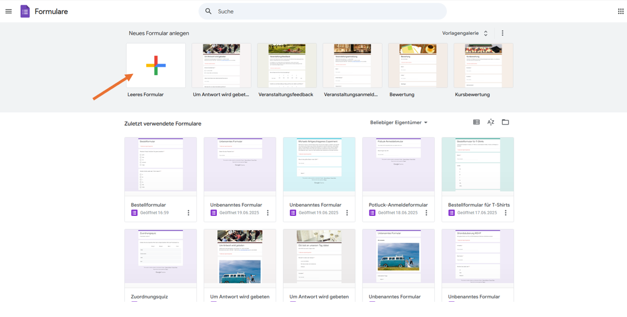This screenshot has width=627, height=317.
Task: Click the Google Forms logo icon
Action: pyautogui.click(x=25, y=11)
